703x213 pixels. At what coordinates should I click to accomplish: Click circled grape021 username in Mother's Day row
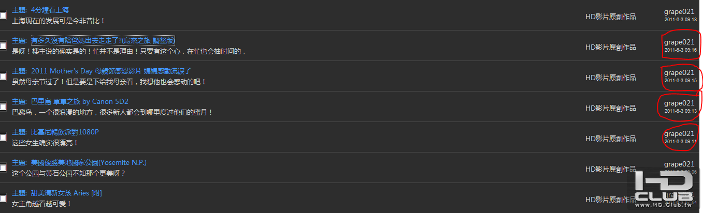pyautogui.click(x=679, y=72)
